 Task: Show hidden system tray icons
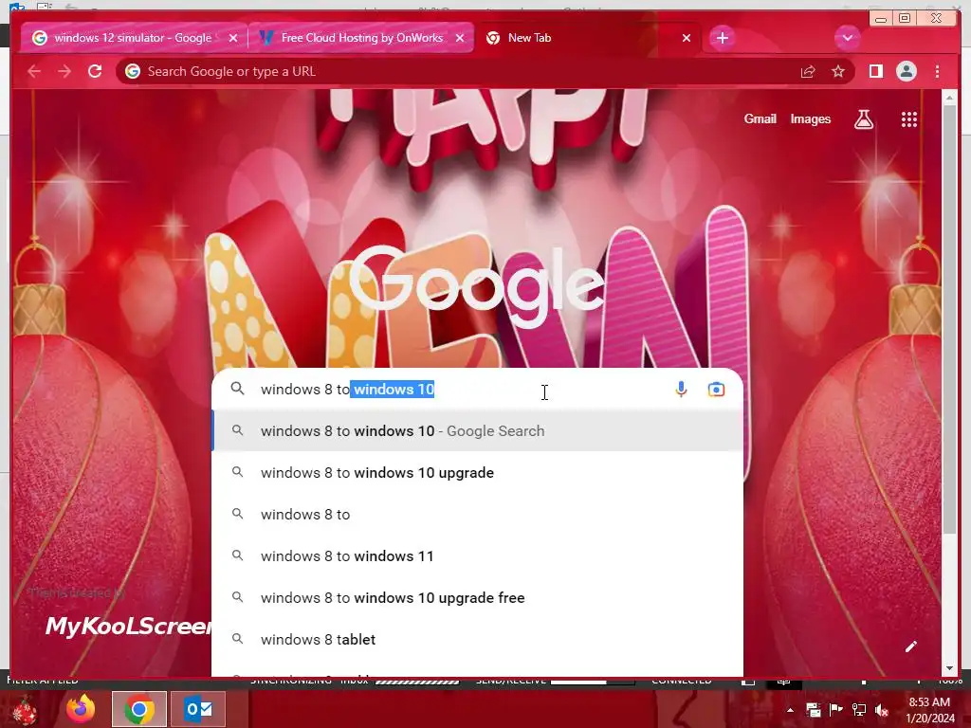click(790, 710)
